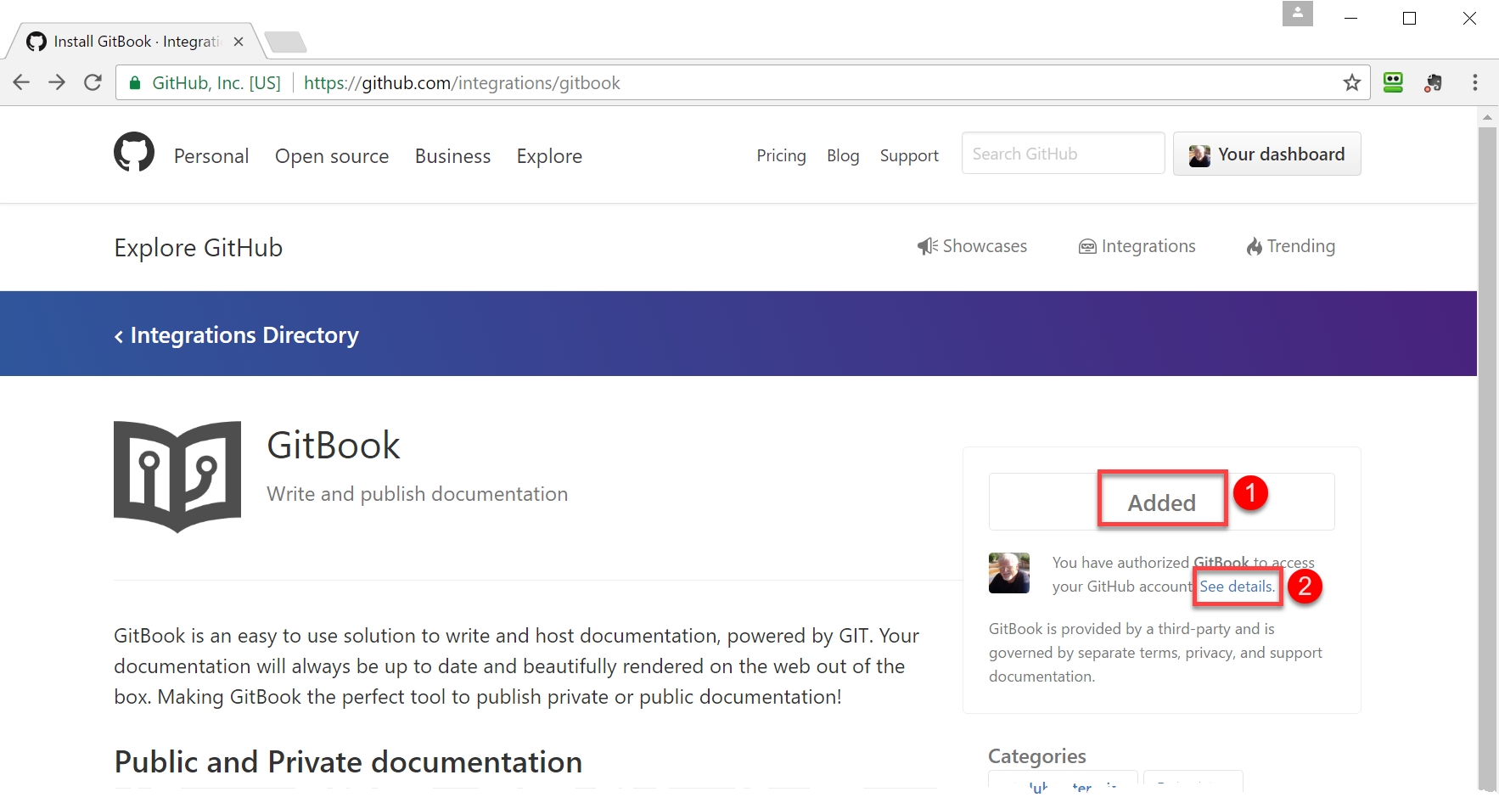The height and width of the screenshot is (803, 1499).
Task: Go back with the browser back arrow
Action: (x=22, y=82)
